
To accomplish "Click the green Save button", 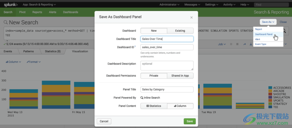I will (190, 121).
